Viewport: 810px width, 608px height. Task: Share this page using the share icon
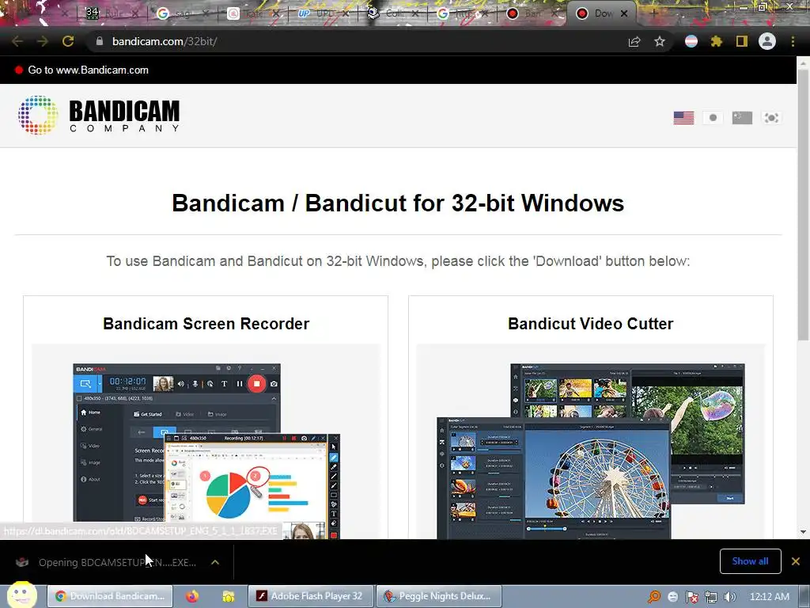coord(634,41)
